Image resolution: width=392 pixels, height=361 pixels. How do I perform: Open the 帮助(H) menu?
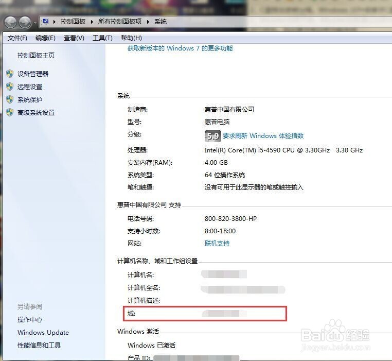tap(131, 38)
